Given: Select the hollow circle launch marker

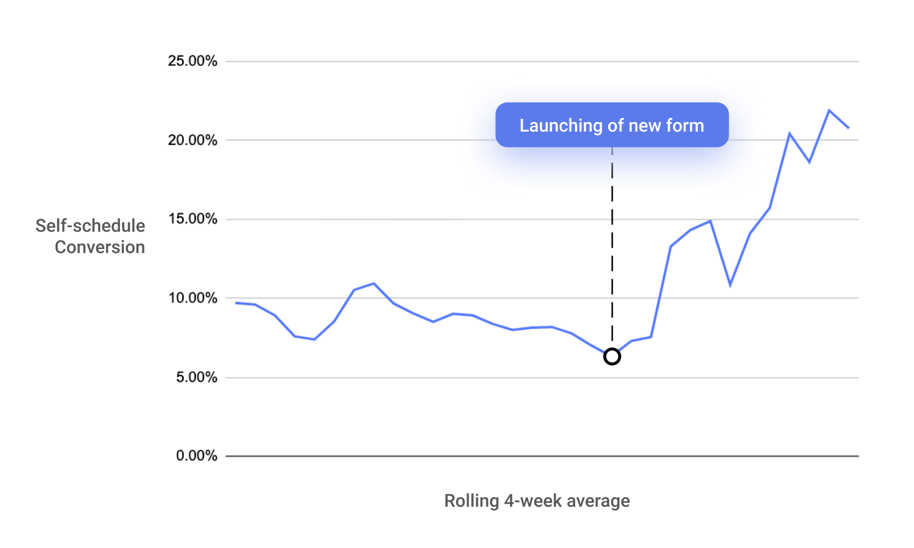Looking at the screenshot, I should point(612,356).
